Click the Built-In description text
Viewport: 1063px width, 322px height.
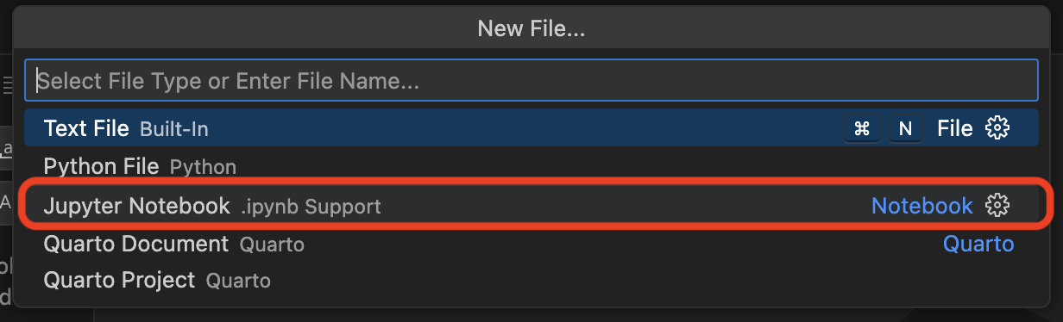(x=173, y=129)
